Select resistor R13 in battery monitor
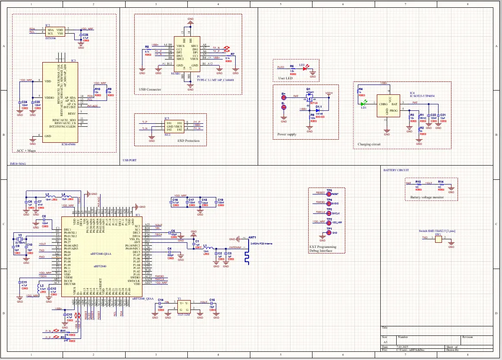 (418, 184)
